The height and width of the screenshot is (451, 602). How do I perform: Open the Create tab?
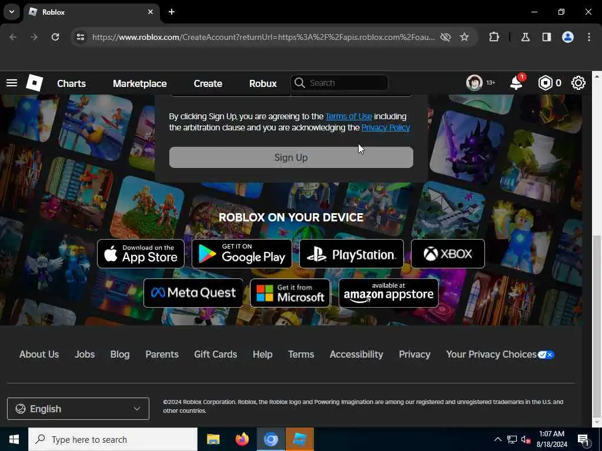(208, 83)
